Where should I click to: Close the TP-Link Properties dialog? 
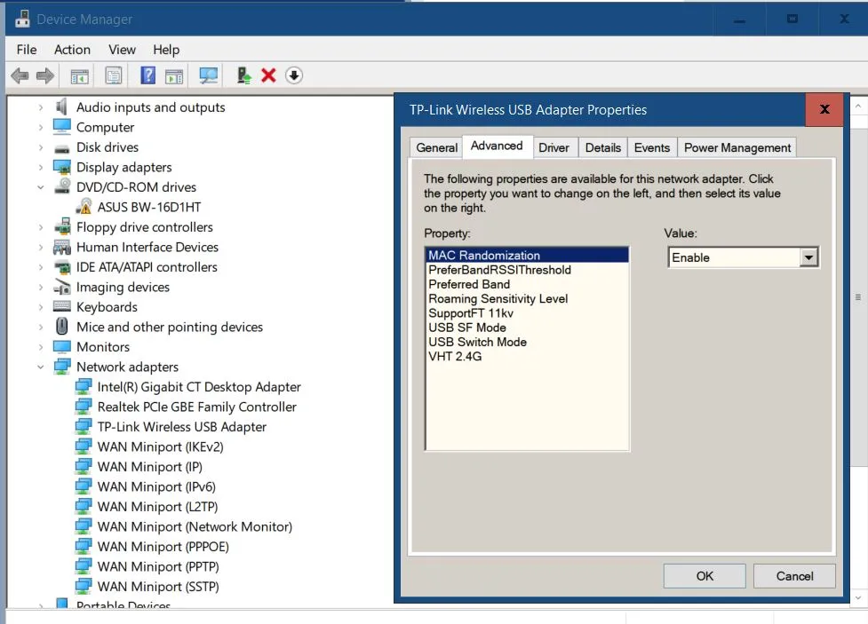coord(824,109)
